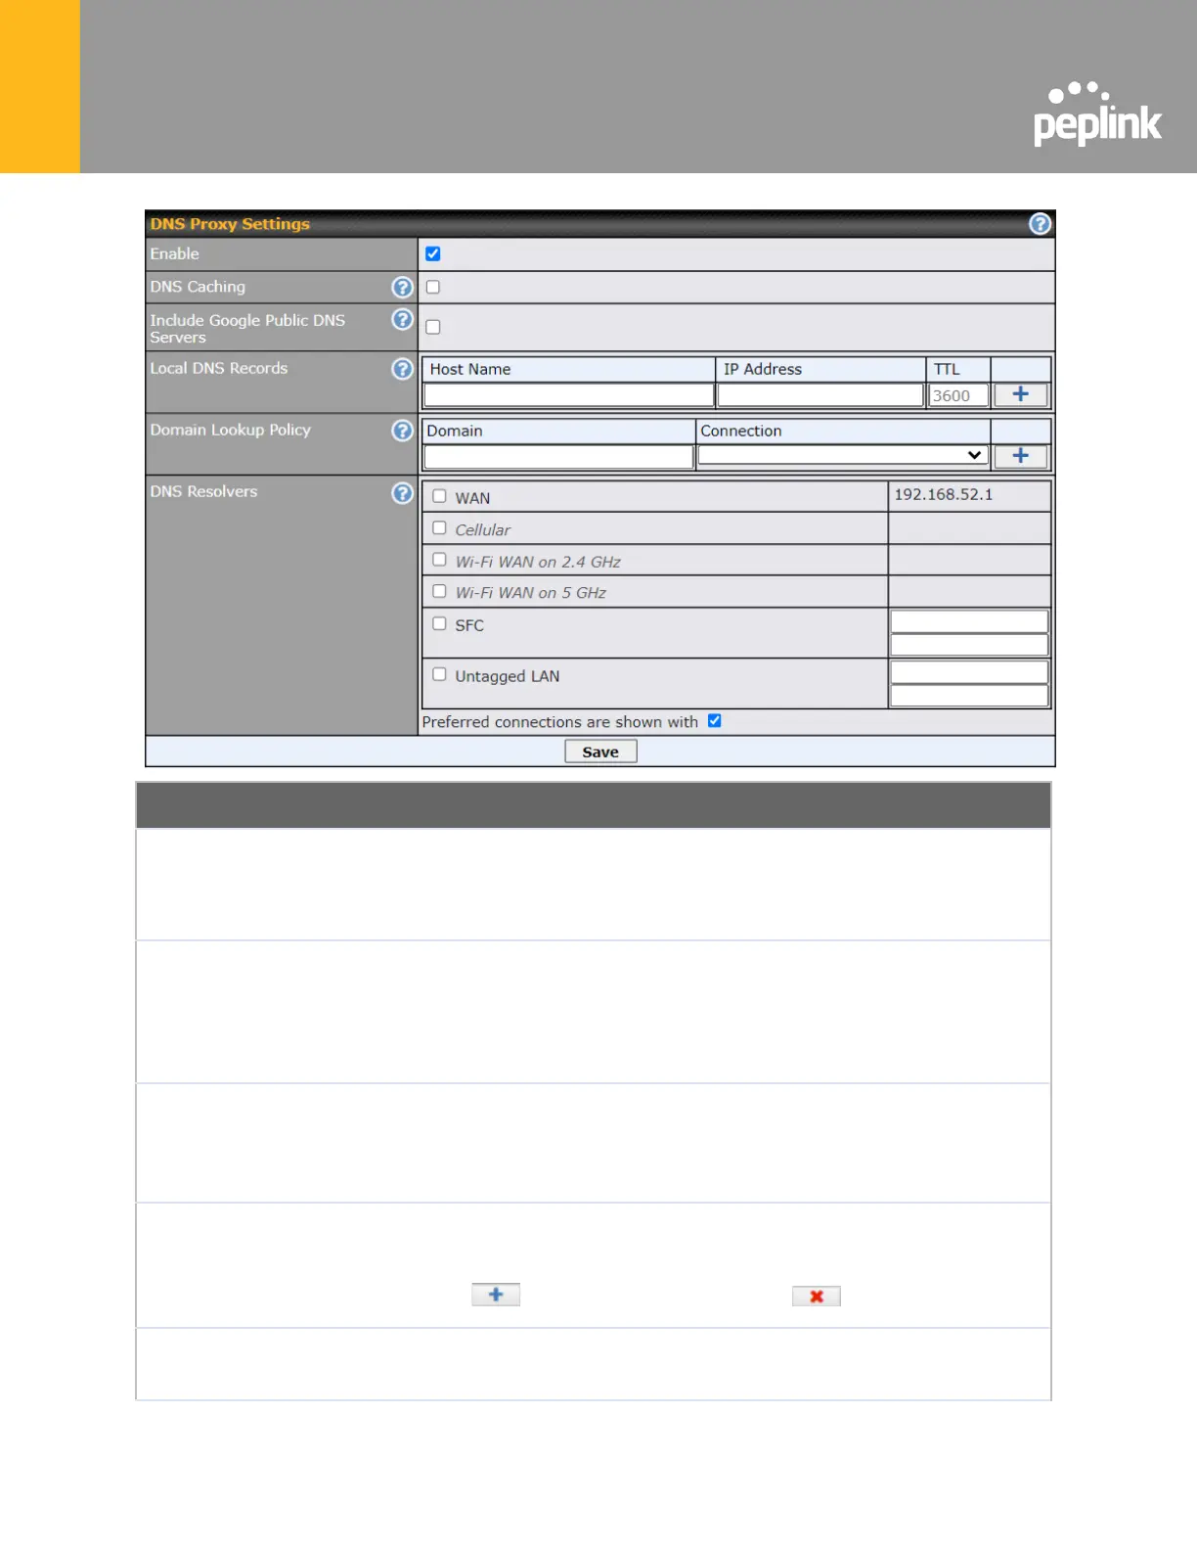
Task: Click the first Untagged LAN DNS server field
Action: pos(969,672)
